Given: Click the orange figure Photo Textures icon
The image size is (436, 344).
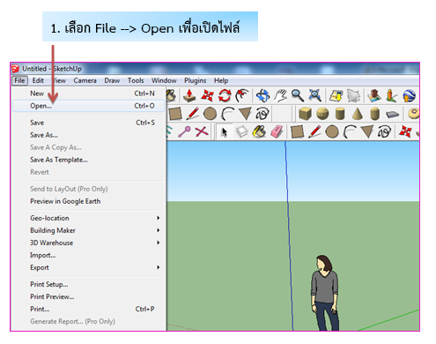Looking at the screenshot, I should coord(391,95).
